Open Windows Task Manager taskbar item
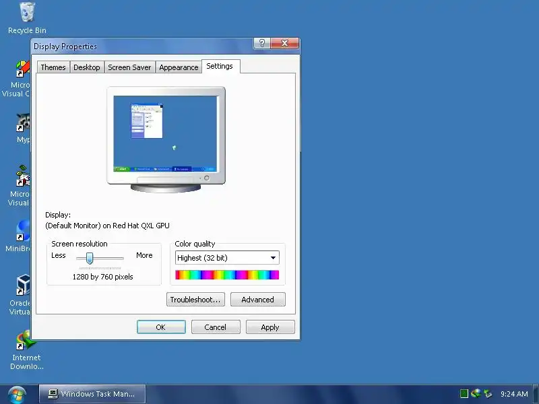539x404 pixels. 92,394
